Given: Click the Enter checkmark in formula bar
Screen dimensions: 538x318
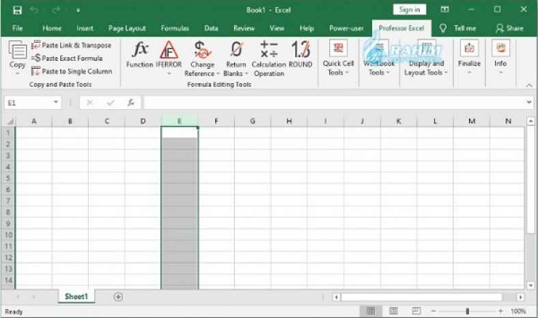Looking at the screenshot, I should 111,103.
